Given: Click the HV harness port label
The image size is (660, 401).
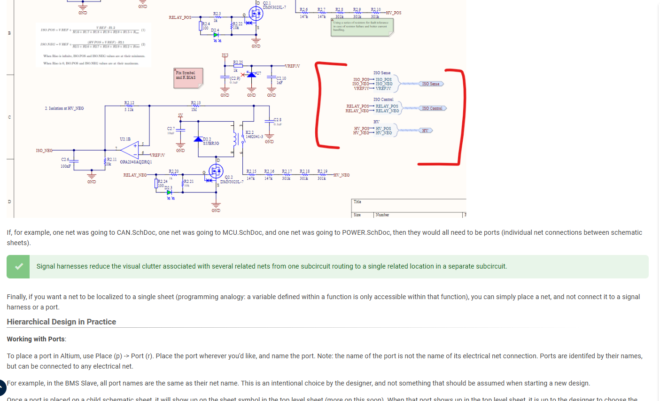Looking at the screenshot, I should 426,131.
